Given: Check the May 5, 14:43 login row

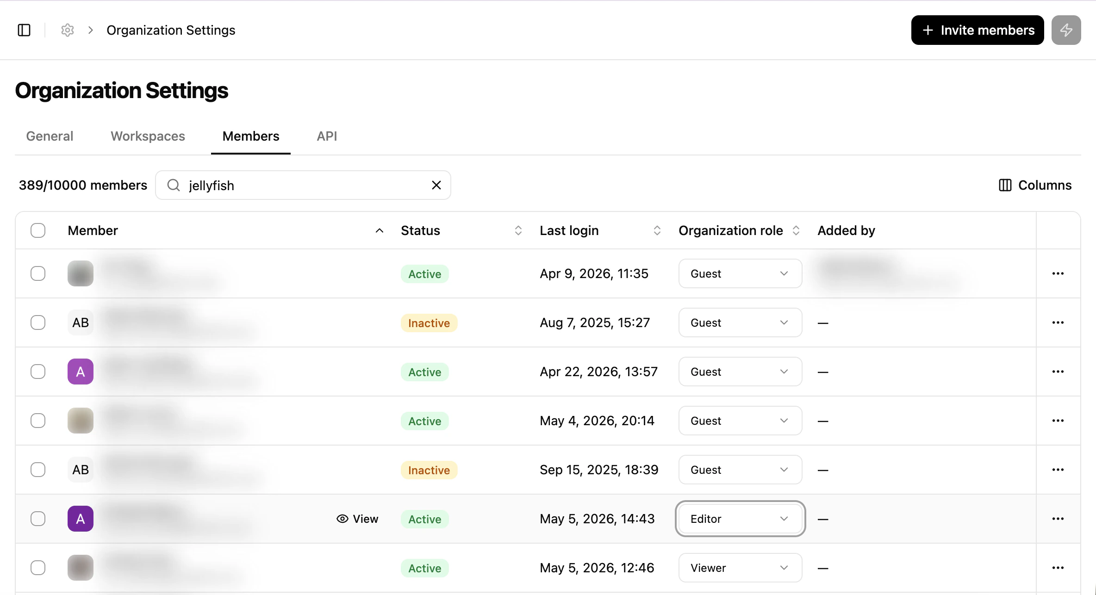Looking at the screenshot, I should [x=38, y=519].
